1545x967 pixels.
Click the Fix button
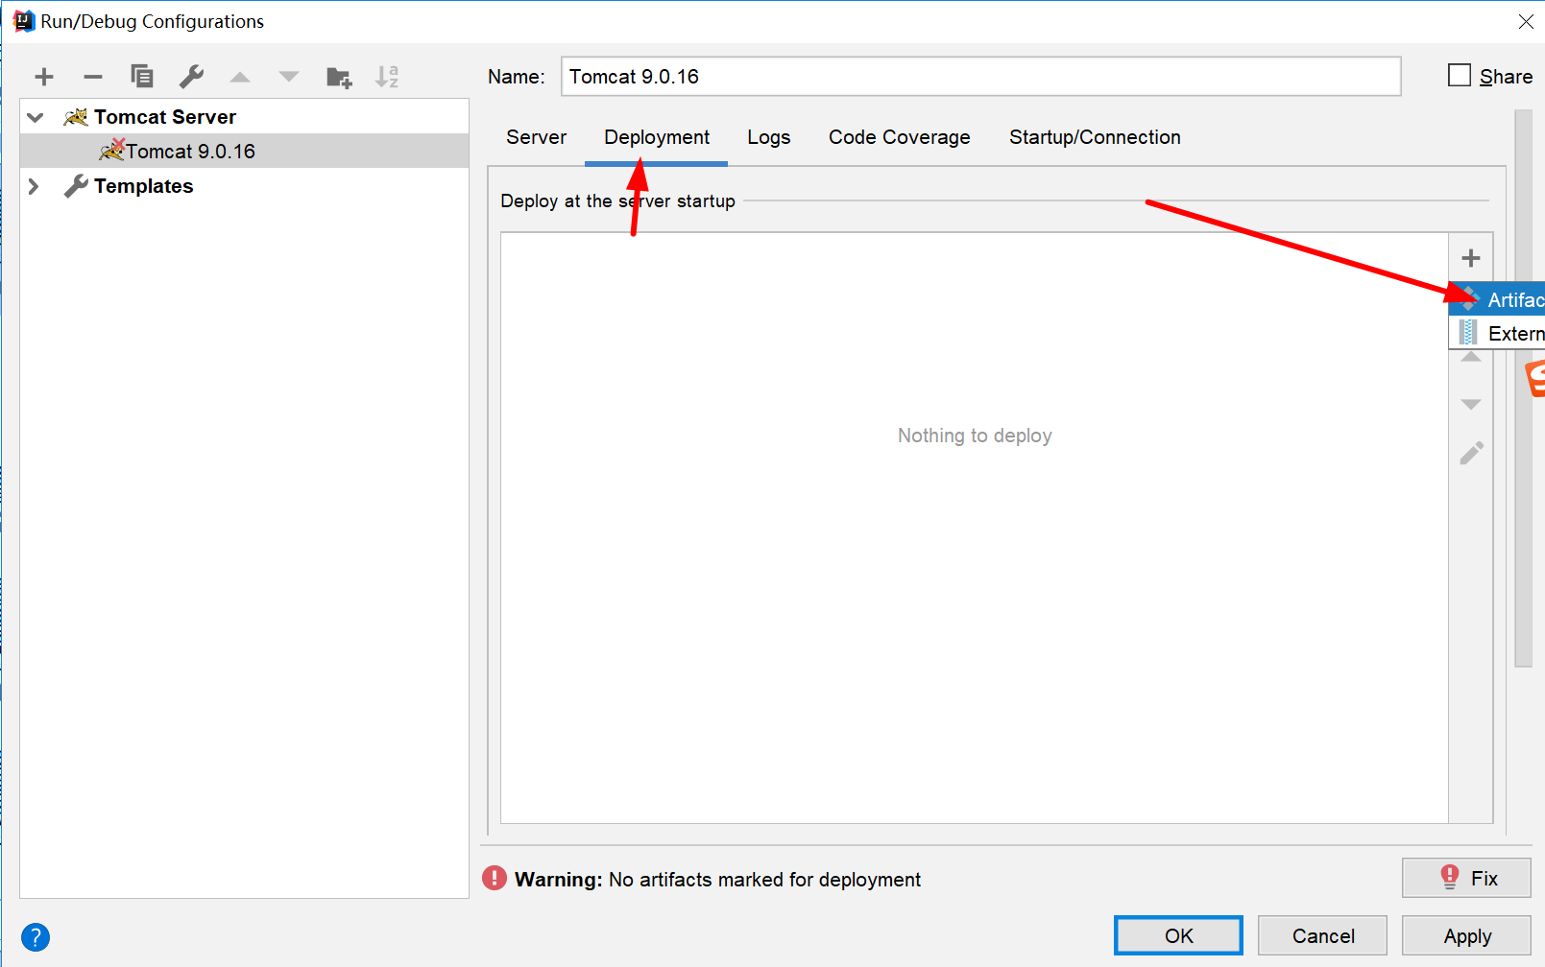pos(1466,878)
